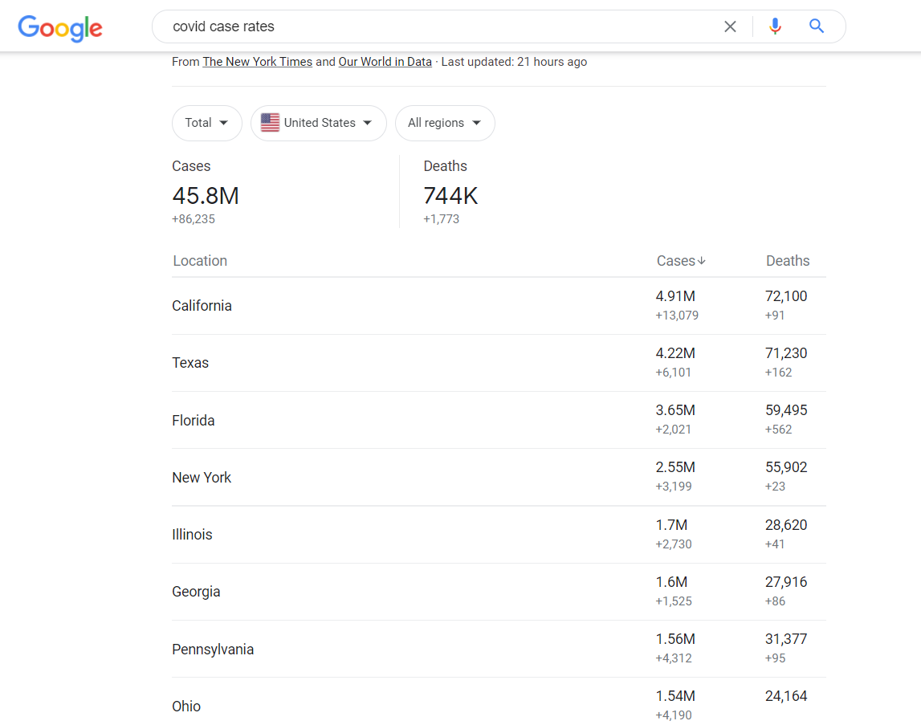Sort by the Deaths column header

[787, 260]
